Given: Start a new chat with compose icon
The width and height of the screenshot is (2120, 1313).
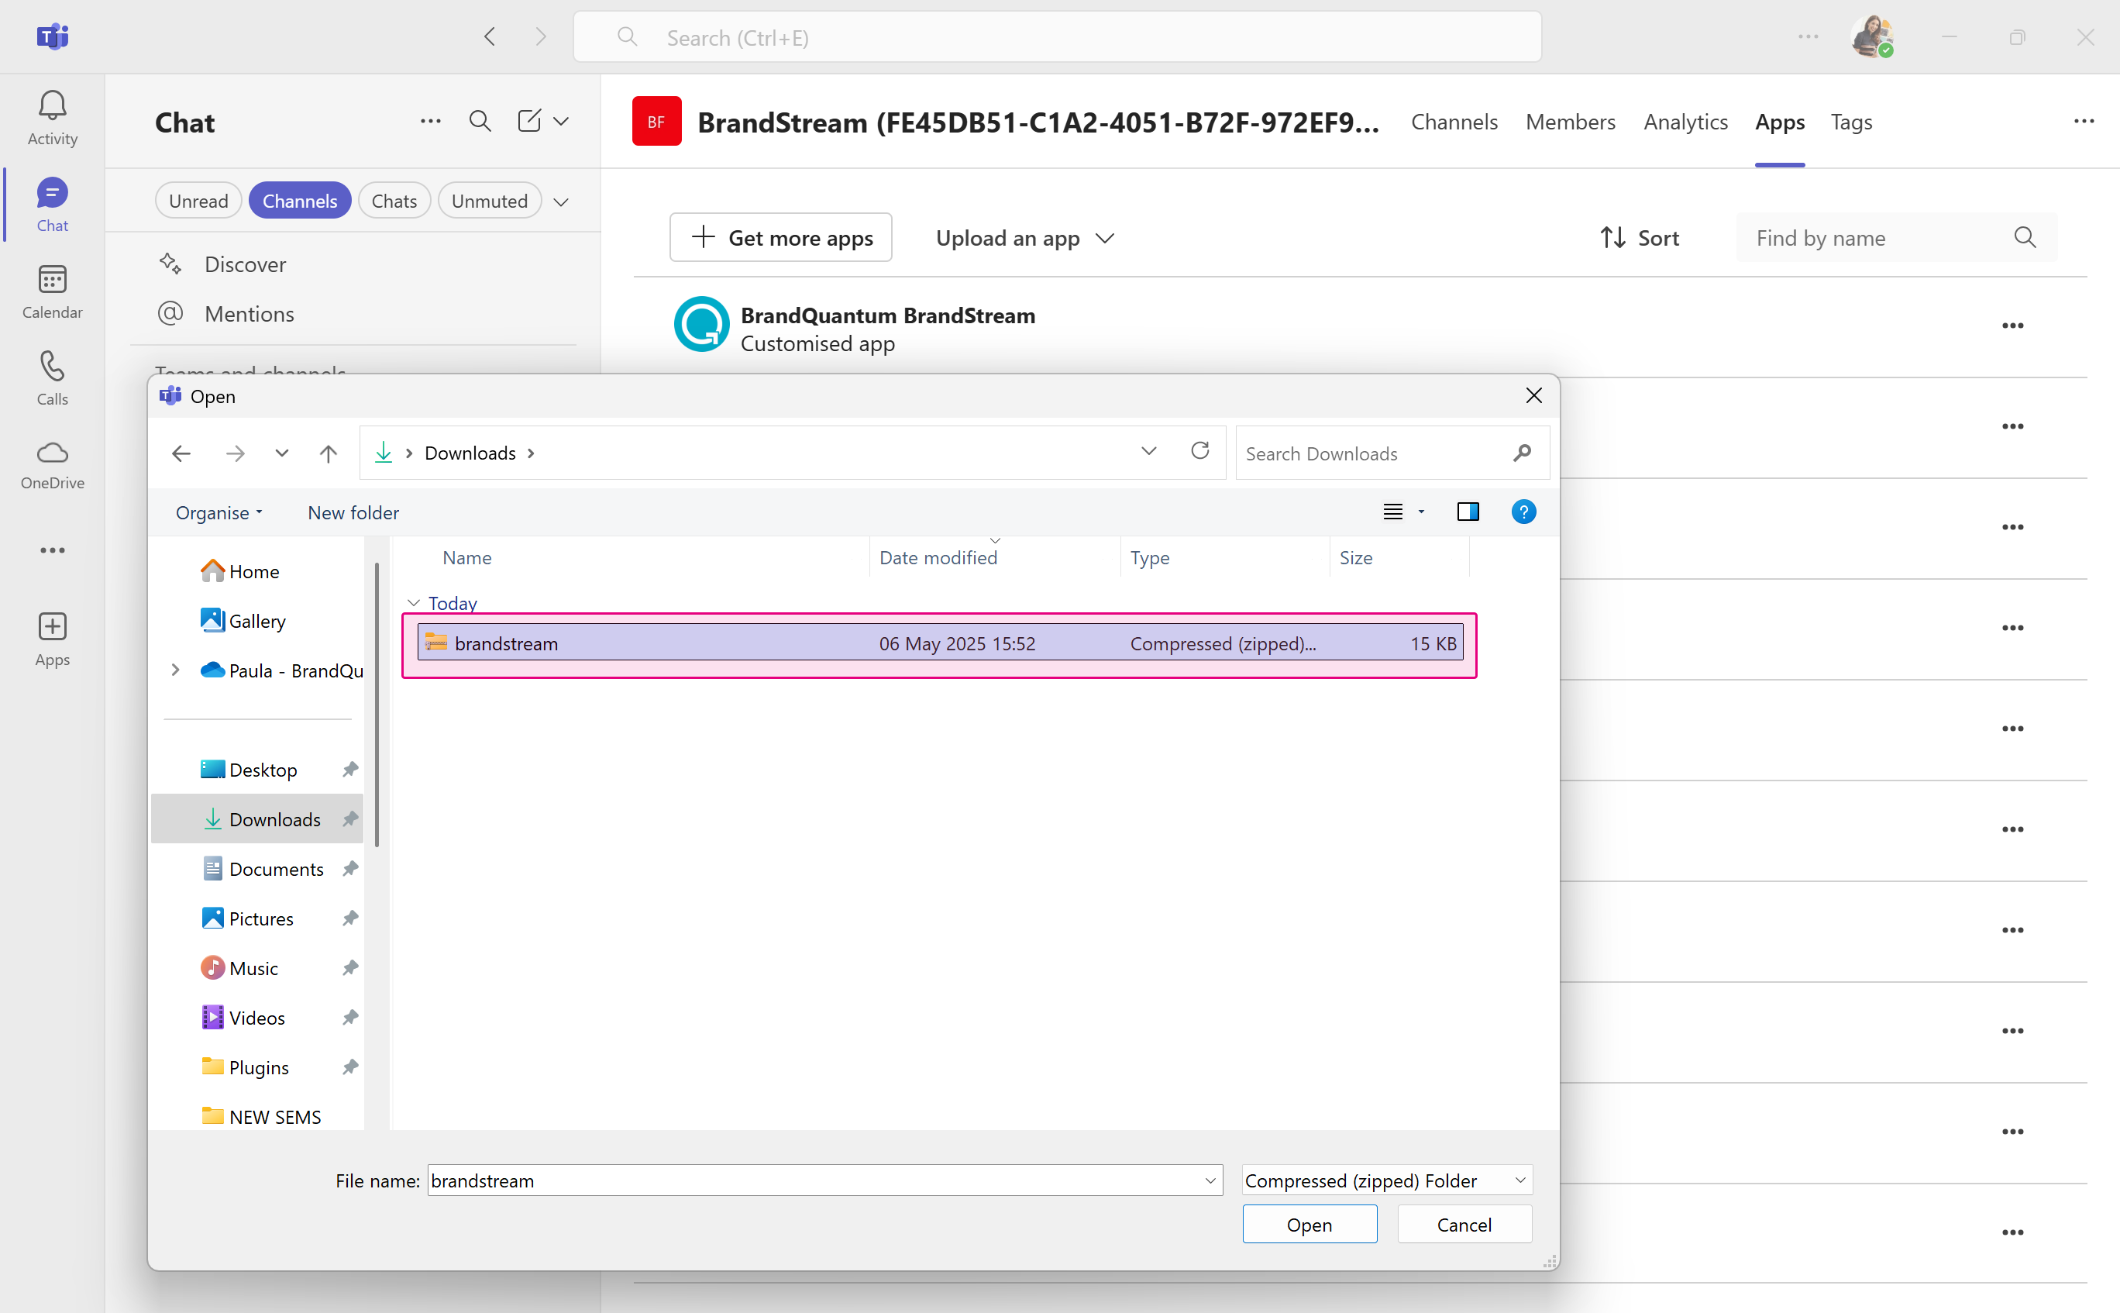Looking at the screenshot, I should coord(528,122).
